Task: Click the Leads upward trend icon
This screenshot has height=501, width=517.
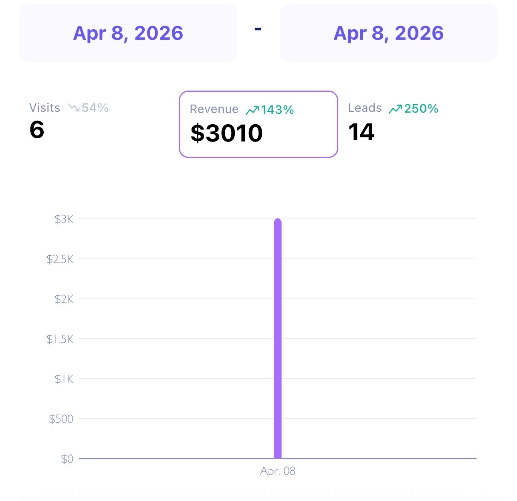Action: point(395,109)
